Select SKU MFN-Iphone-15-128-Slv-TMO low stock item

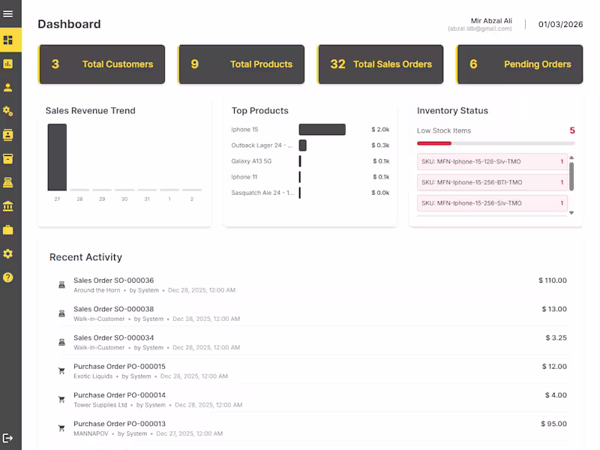coord(491,161)
